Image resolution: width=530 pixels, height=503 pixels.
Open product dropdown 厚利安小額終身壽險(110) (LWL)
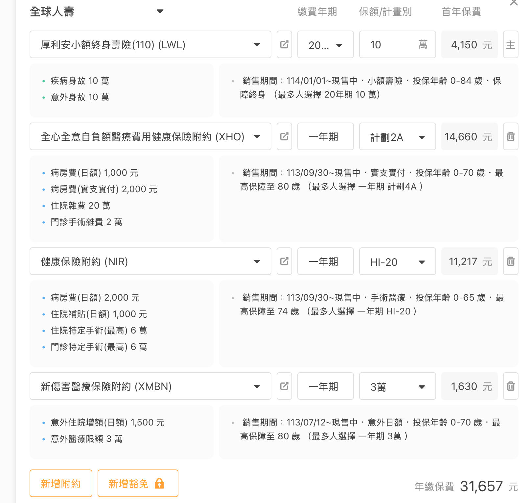click(x=150, y=44)
